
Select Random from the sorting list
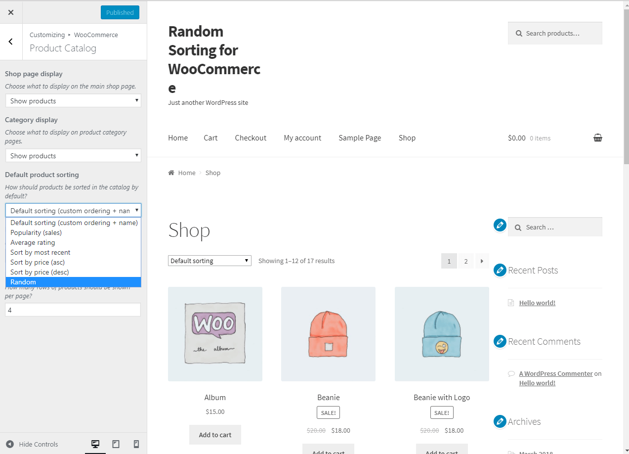[x=73, y=282]
